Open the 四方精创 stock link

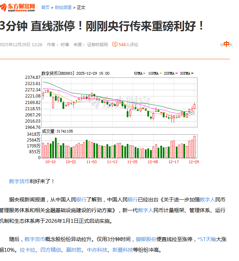pyautogui.click(x=50, y=250)
